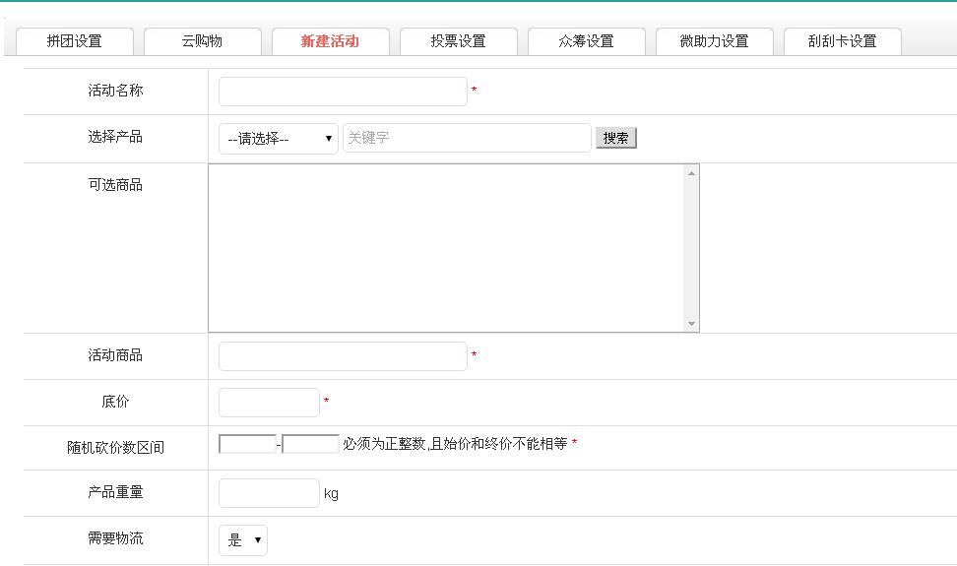
Task: Click the second 随机砍价数区间 end value field
Action: pos(310,444)
